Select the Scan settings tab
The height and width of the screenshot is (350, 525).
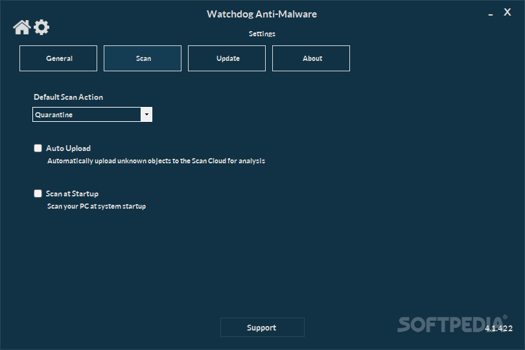click(x=143, y=58)
